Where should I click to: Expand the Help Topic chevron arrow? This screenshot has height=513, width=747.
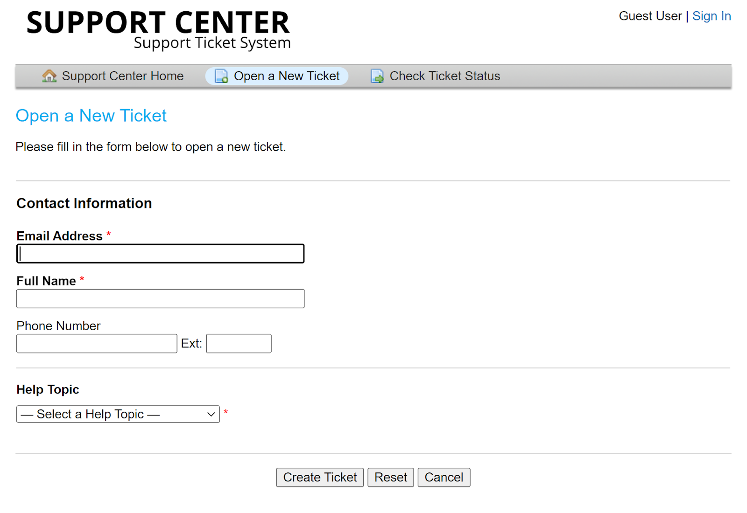(x=211, y=414)
